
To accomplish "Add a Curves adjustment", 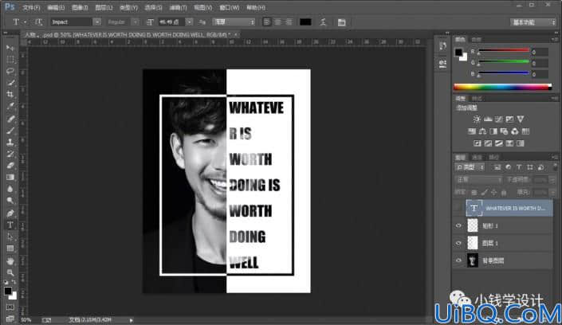I will tap(498, 119).
